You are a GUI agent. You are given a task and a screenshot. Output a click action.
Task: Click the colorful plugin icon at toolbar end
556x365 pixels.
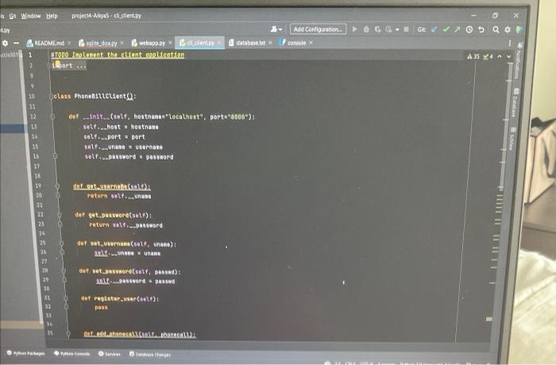(x=519, y=29)
